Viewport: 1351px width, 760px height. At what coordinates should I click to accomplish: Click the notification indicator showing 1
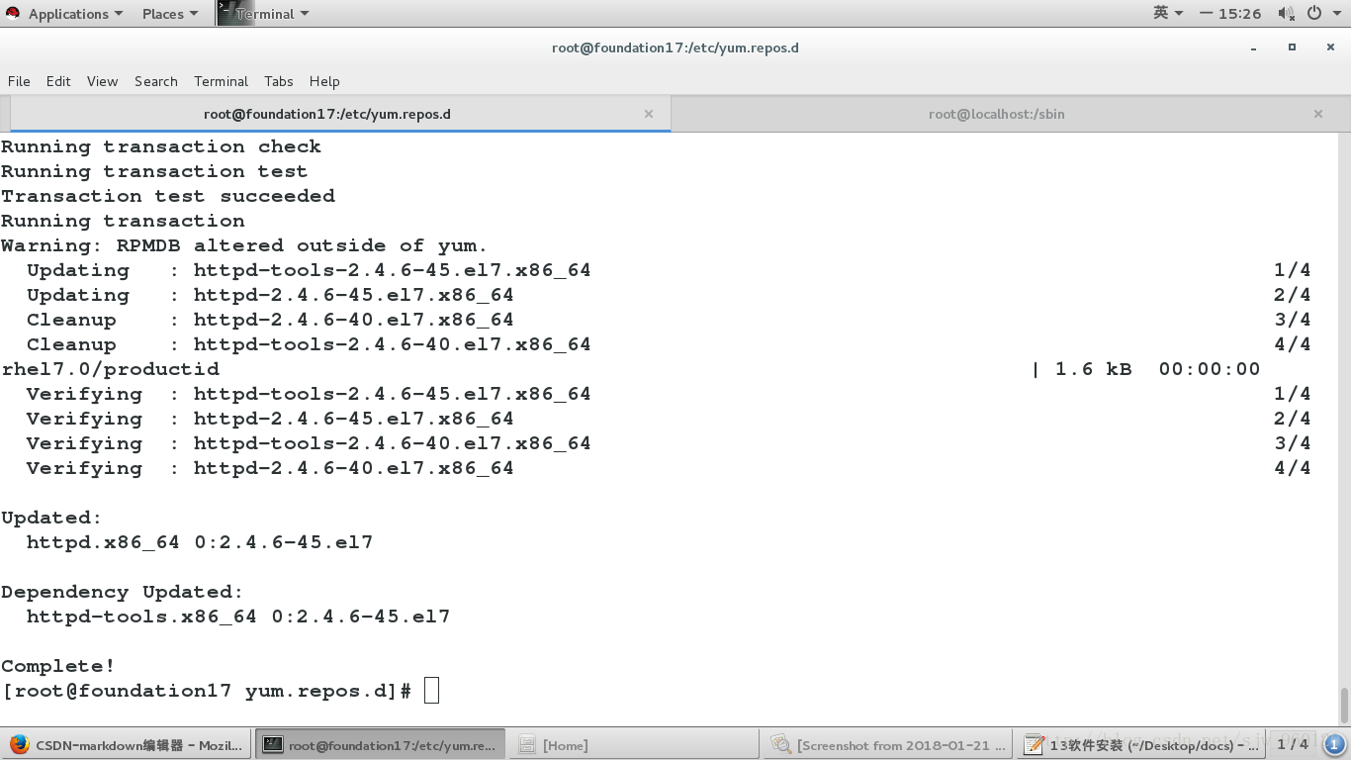(1333, 744)
